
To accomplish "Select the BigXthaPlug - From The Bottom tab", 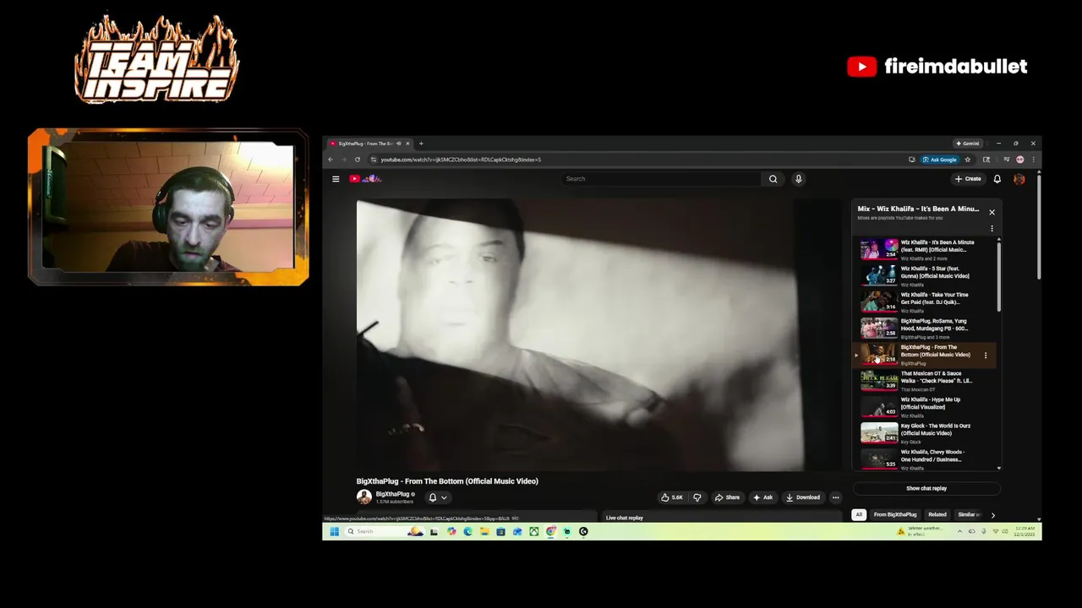I will coord(365,144).
